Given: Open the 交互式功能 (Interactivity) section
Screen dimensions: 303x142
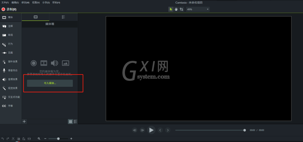Looking at the screenshot, I should (x=11, y=97).
